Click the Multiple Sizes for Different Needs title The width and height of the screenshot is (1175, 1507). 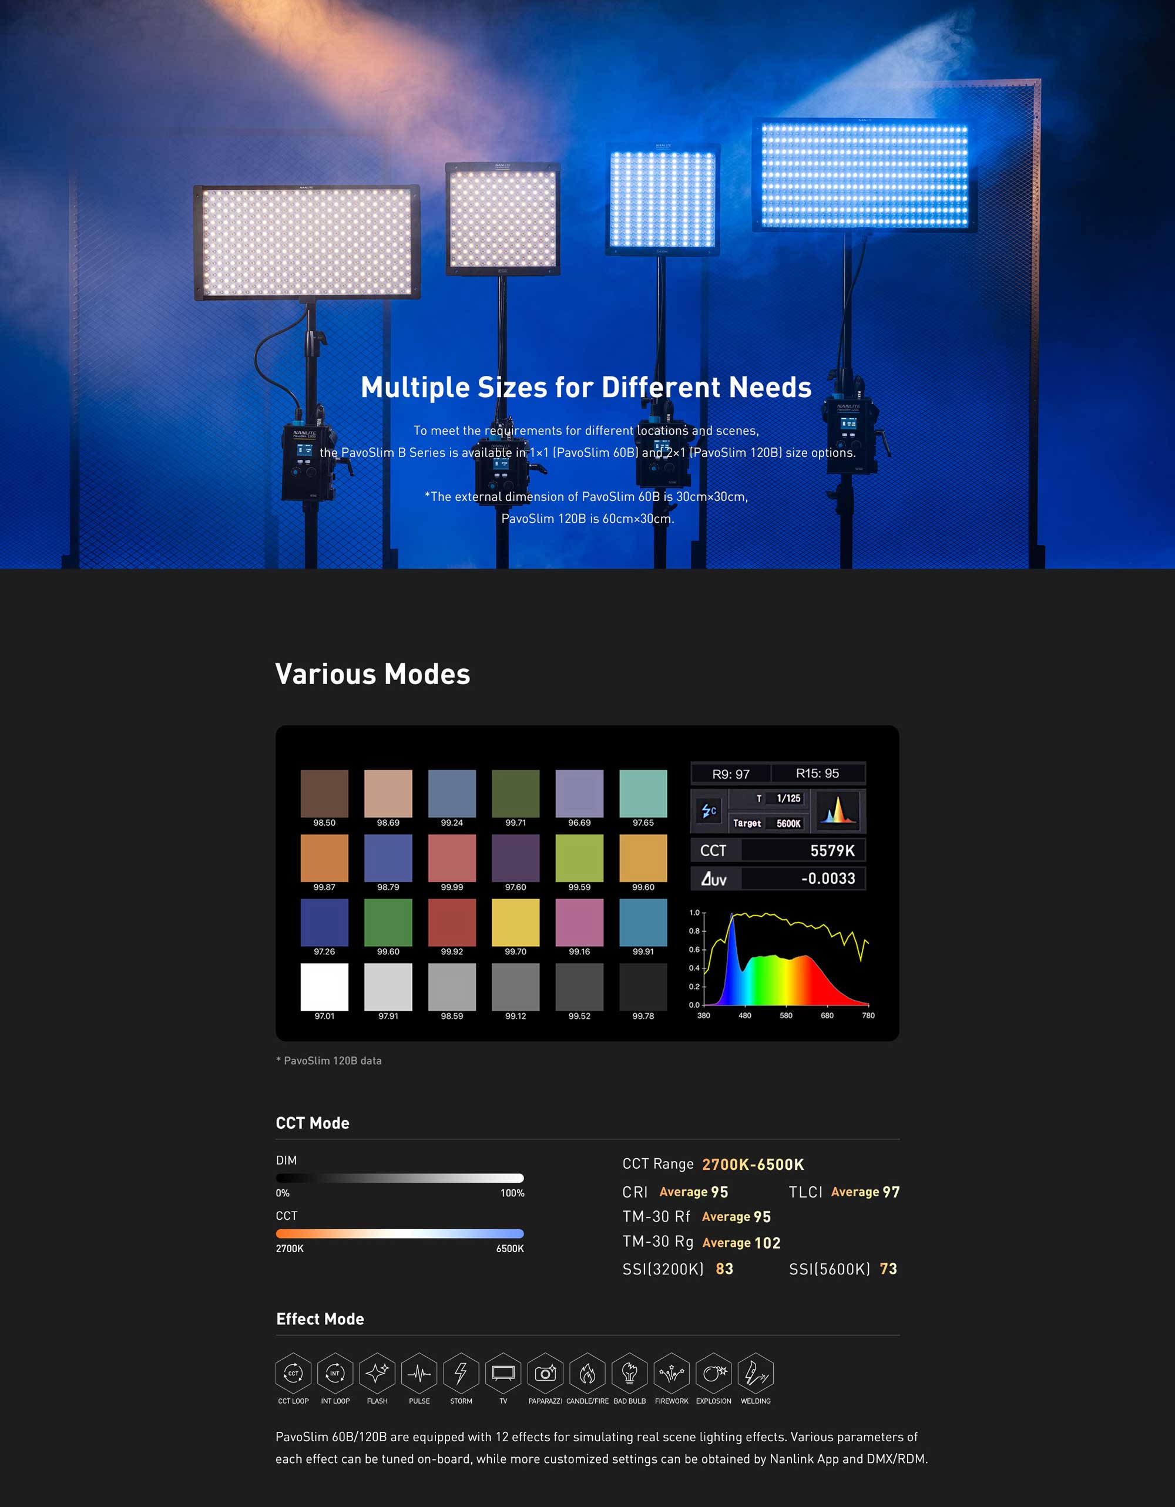[586, 387]
